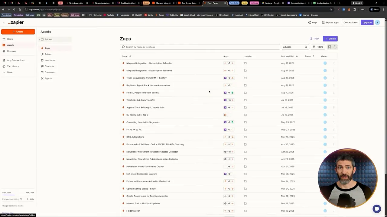Open App Connections in sidebar

tap(16, 60)
